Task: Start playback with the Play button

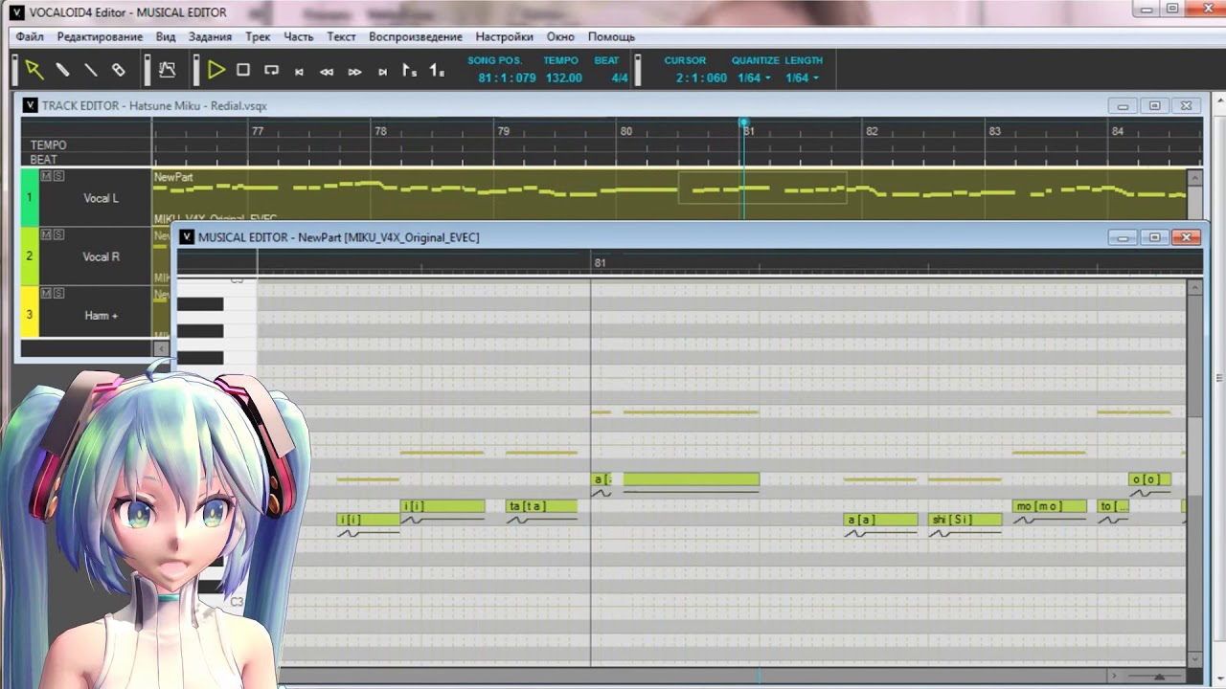Action: (216, 70)
